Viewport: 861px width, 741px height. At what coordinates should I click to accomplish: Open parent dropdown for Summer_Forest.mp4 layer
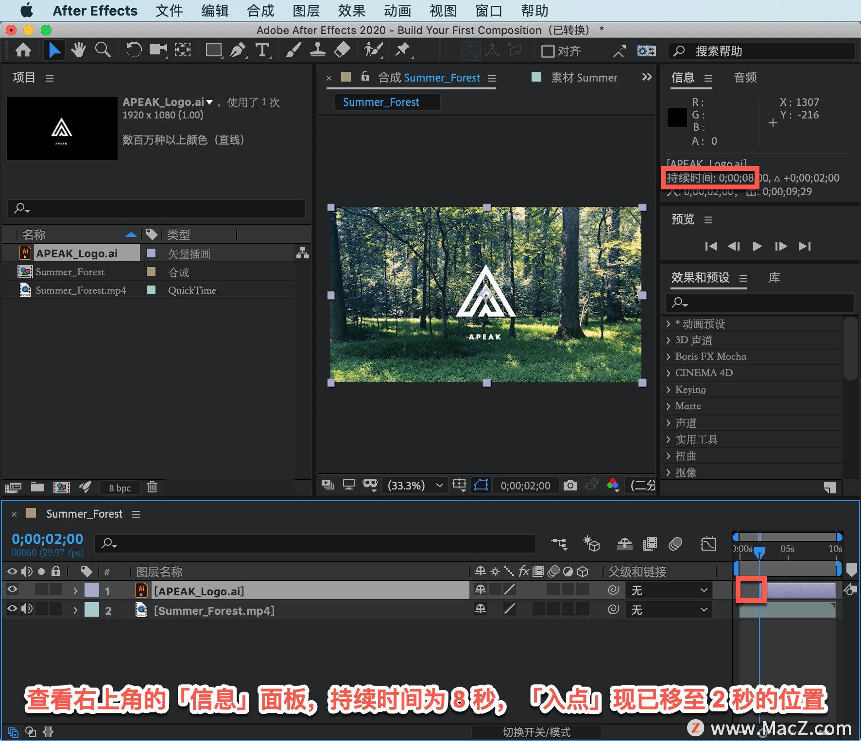pos(669,609)
